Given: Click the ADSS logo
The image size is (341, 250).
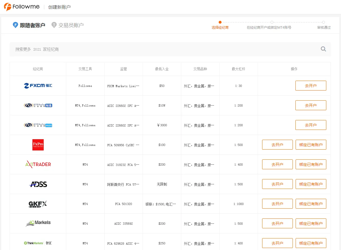Looking at the screenshot, I should coord(38,184).
